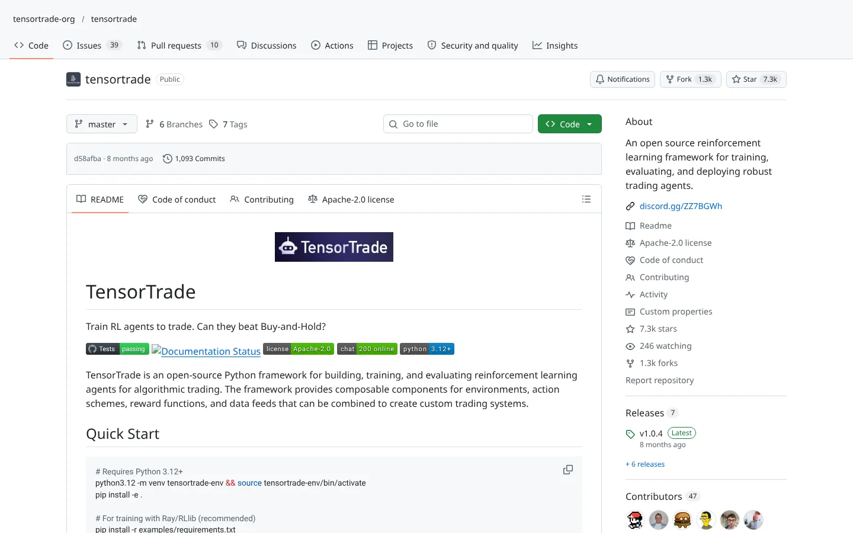Go to Pull requests tab
This screenshot has height=533, width=853.
coord(179,46)
